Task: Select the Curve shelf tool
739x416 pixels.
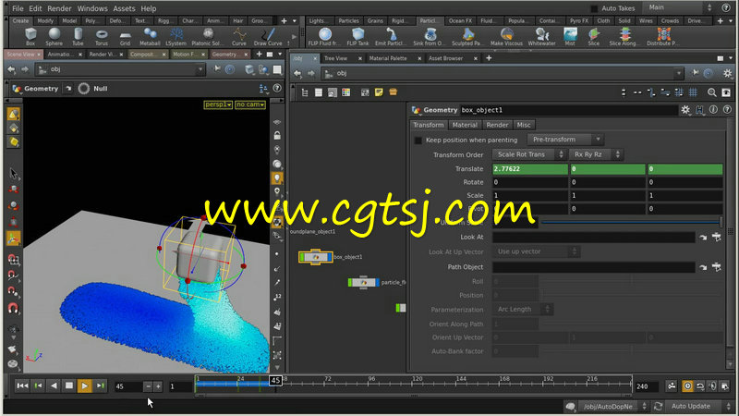Action: pyautogui.click(x=239, y=36)
